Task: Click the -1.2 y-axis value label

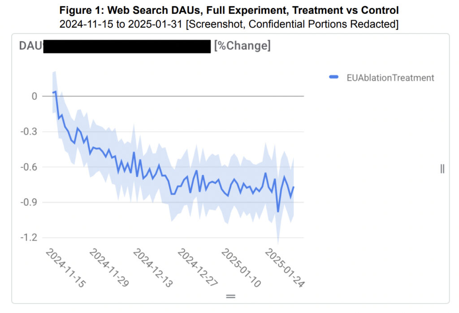Action: point(29,237)
